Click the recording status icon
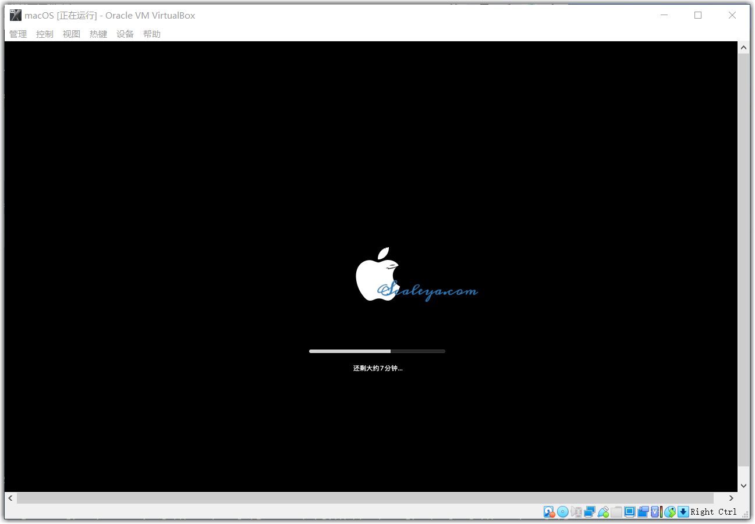Screen dimensions: 755x524 pyautogui.click(x=643, y=512)
